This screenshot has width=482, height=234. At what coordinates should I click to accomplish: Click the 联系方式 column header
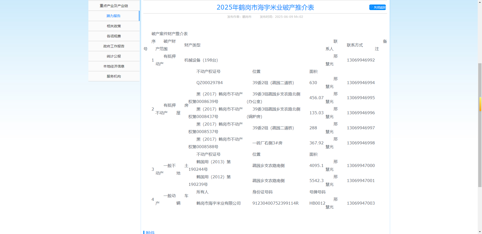[355, 45]
